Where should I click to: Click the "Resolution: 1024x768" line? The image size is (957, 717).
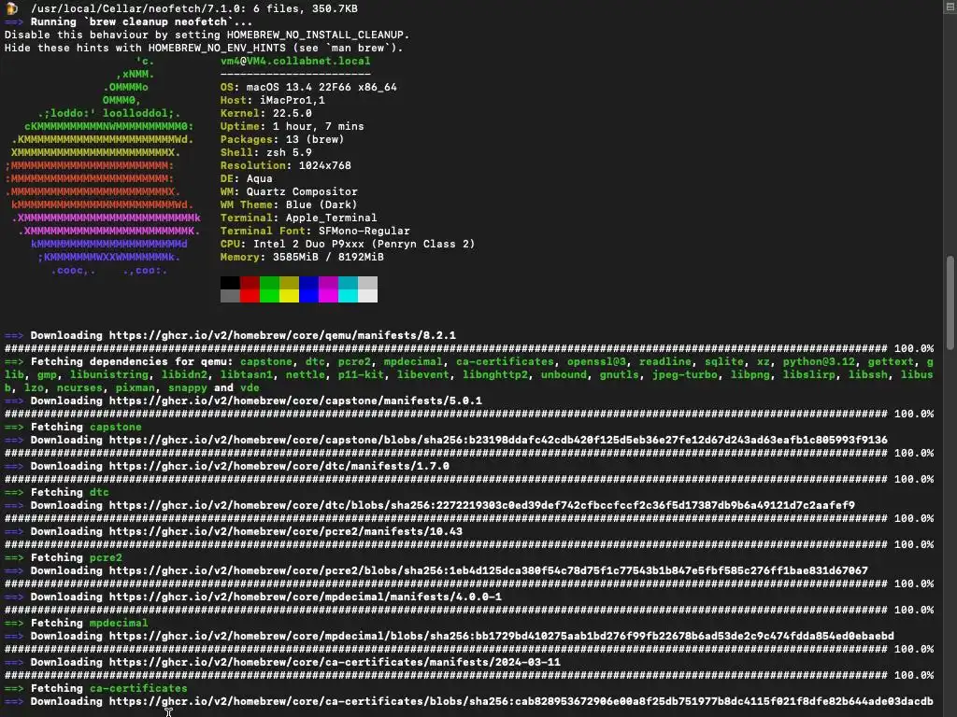pyautogui.click(x=286, y=165)
